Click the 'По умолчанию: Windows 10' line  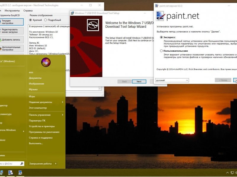pos(43,32)
